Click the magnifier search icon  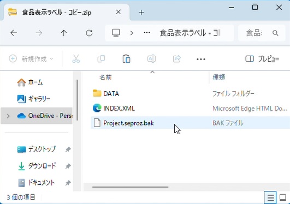click(275, 33)
